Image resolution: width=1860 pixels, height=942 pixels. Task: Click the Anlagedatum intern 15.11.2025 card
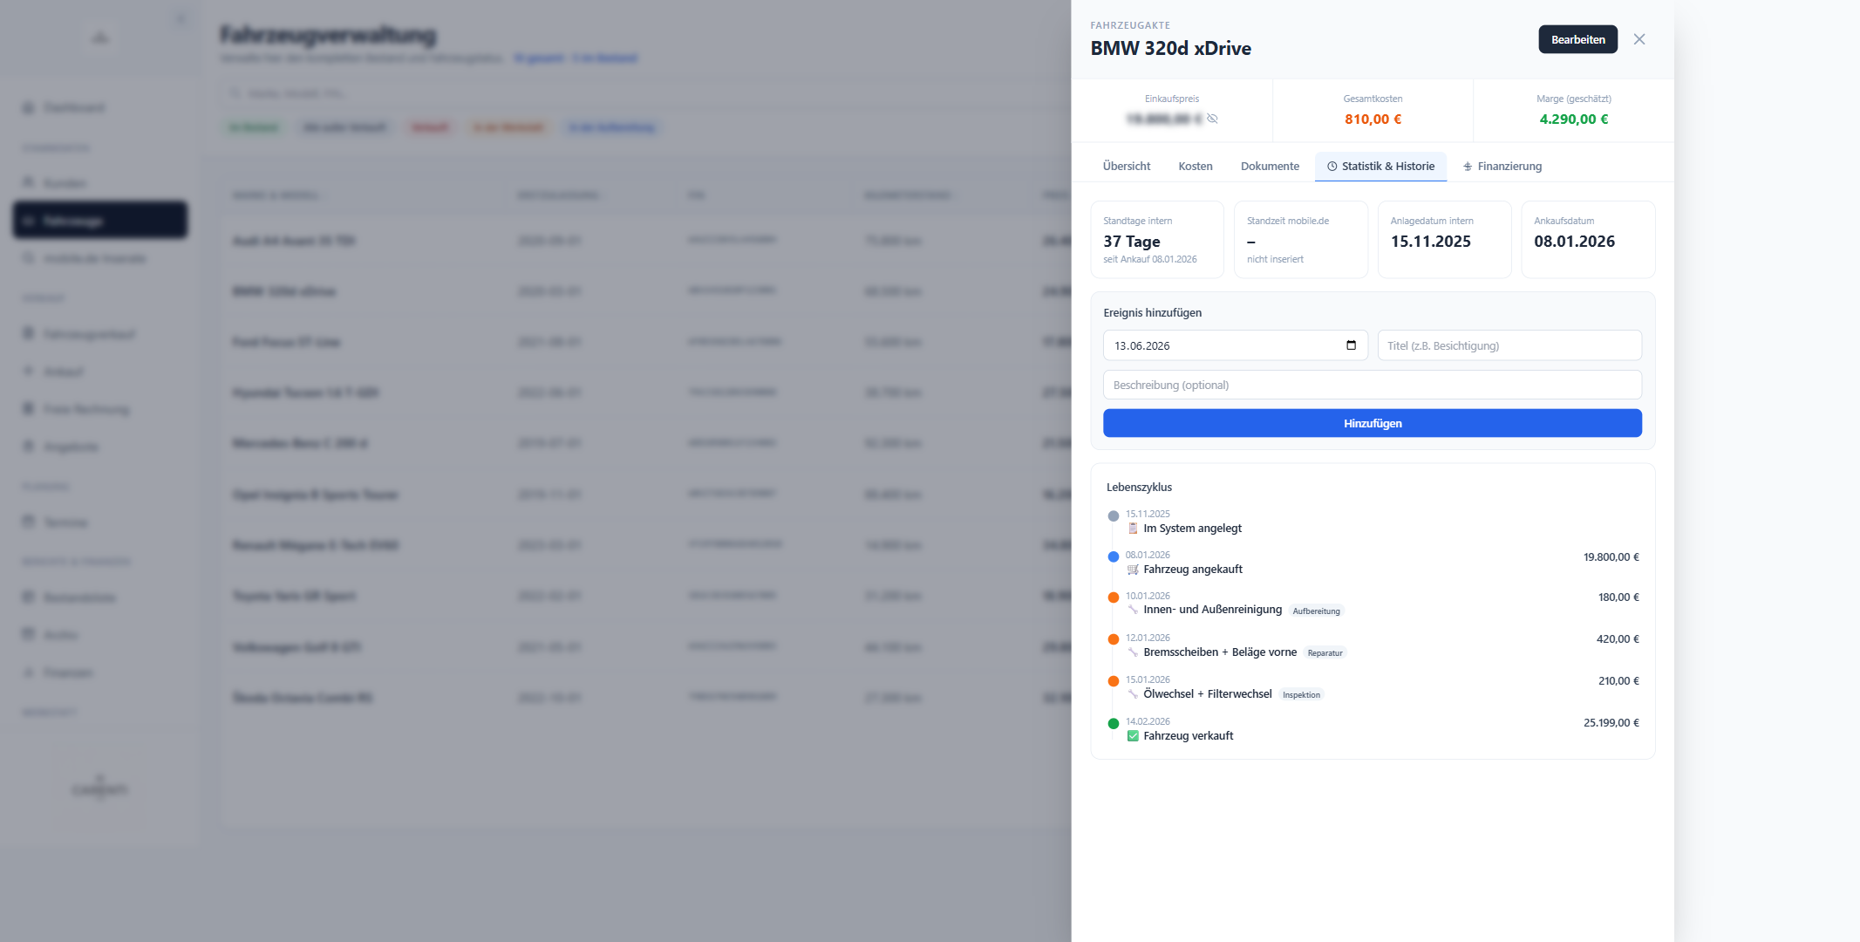[x=1444, y=240]
